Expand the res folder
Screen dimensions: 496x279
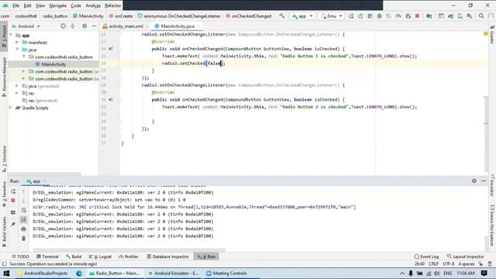click(17, 93)
